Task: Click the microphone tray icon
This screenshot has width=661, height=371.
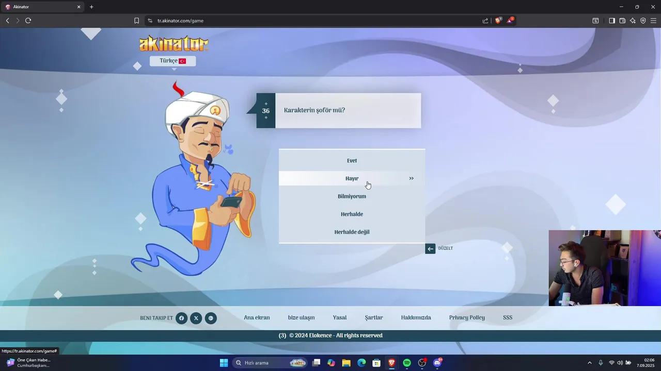Action: point(601,363)
